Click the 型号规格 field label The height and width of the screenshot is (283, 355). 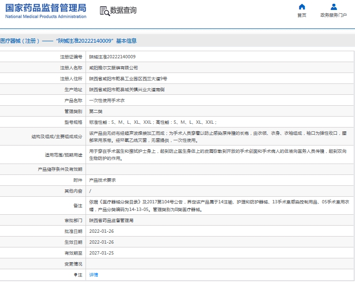(x=73, y=122)
